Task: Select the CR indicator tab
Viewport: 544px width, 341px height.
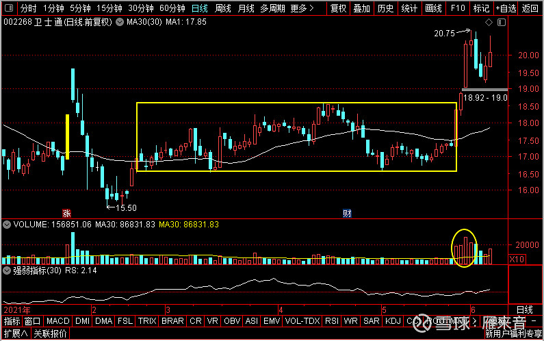Action: [195, 321]
